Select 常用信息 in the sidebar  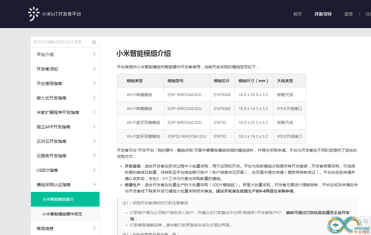coord(45,228)
